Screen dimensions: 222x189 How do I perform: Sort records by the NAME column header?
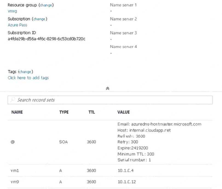[x=17, y=112]
